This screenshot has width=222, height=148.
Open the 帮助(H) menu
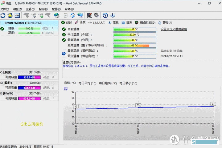tap(69, 9)
